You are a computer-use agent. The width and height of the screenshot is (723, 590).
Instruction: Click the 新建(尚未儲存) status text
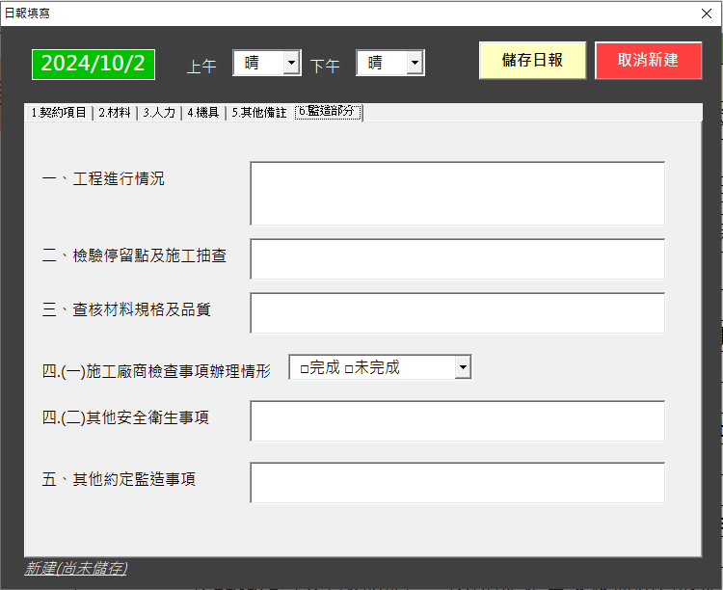[x=76, y=569]
